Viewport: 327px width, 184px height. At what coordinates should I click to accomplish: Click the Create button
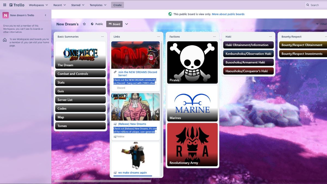coord(117,5)
